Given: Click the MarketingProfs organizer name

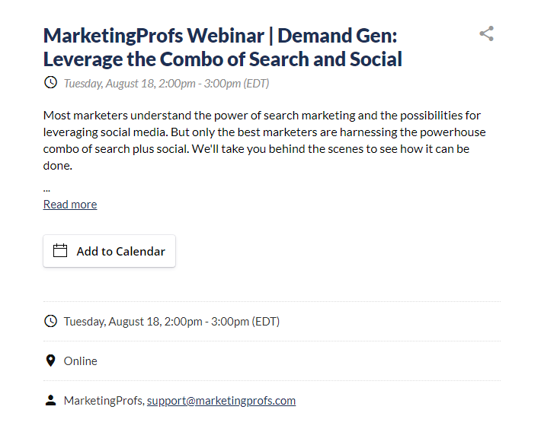Looking at the screenshot, I should coord(103,401).
